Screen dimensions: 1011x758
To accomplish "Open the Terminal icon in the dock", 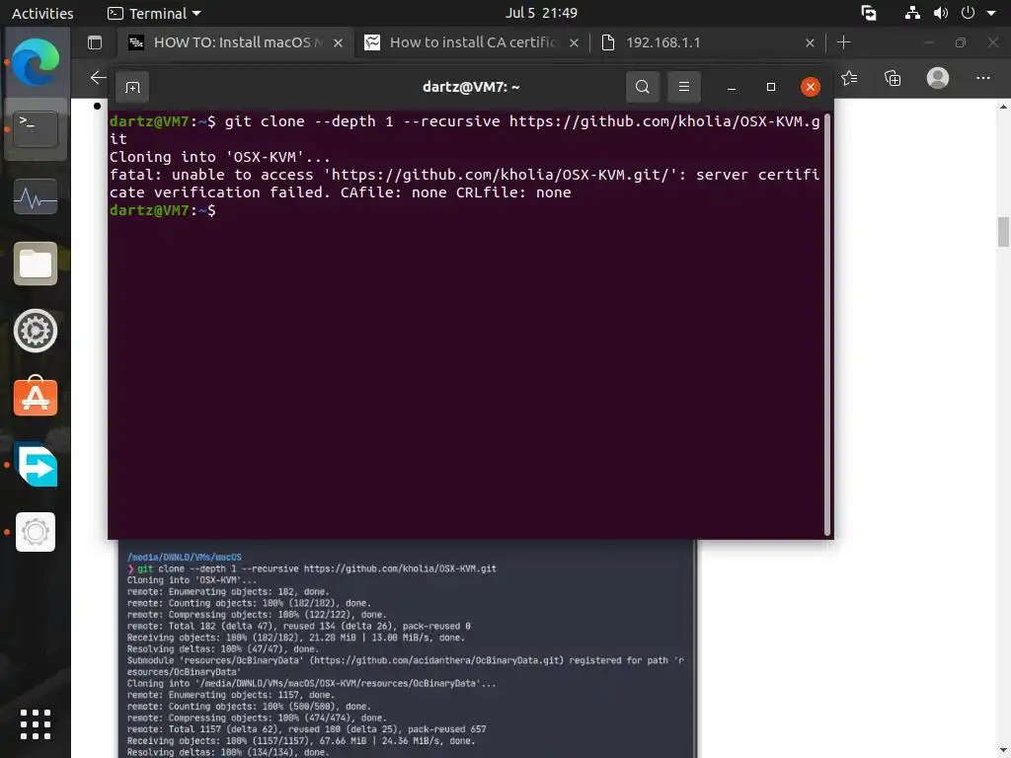I will point(36,129).
